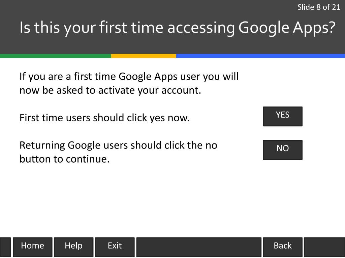Open the Help button
This screenshot has height=258, width=345.
pyautogui.click(x=74, y=247)
